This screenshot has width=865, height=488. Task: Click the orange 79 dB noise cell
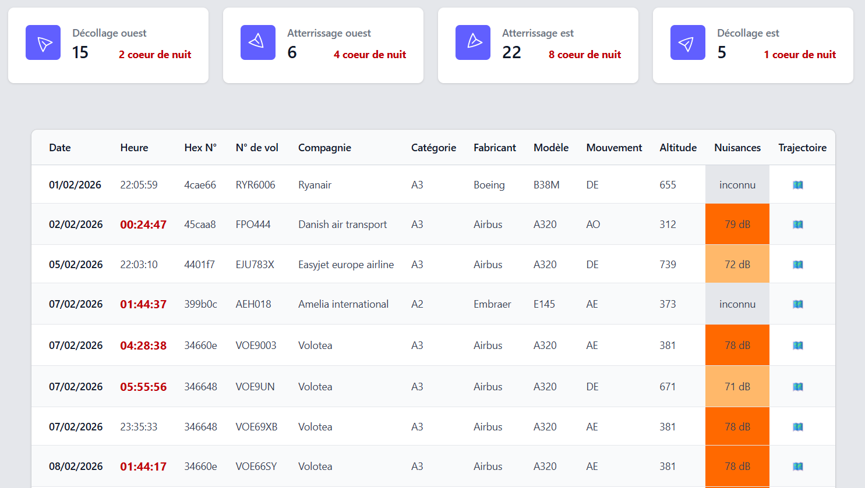pos(737,224)
